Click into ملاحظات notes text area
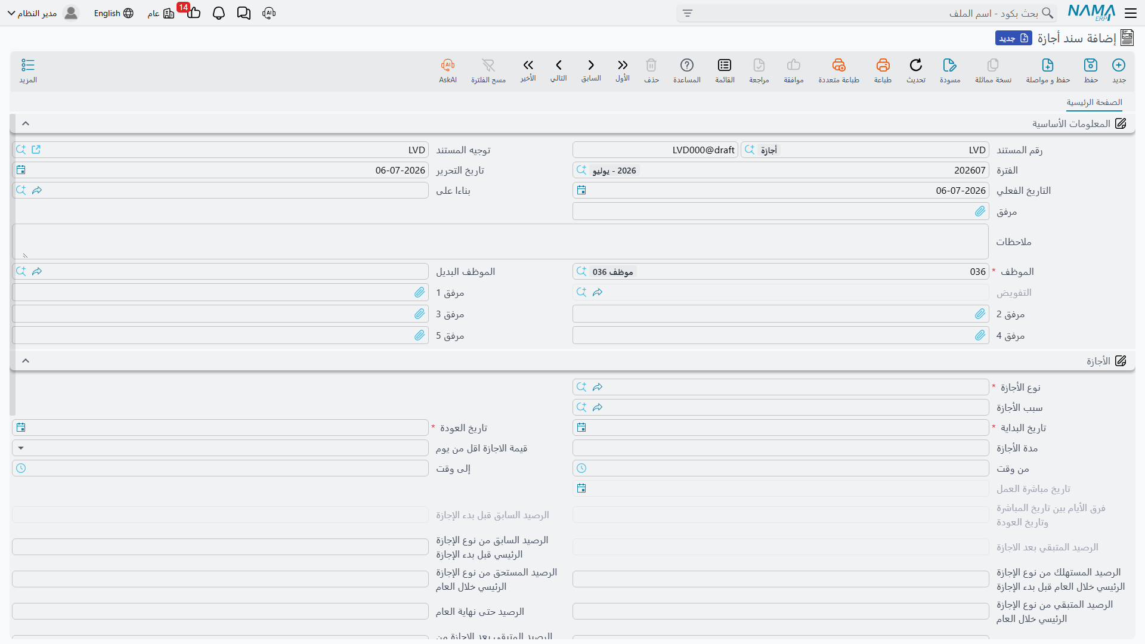 pos(500,241)
